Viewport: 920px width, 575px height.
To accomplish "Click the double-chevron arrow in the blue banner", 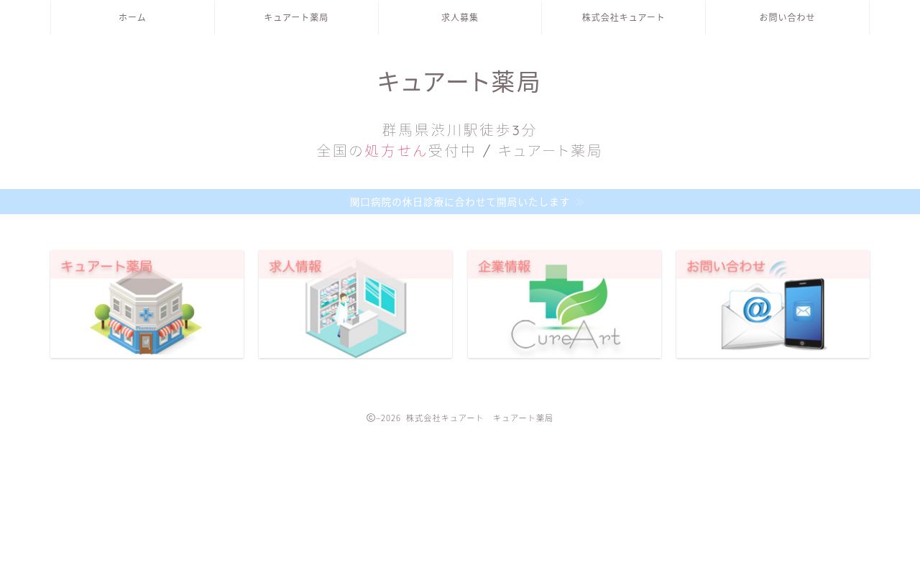I will click(x=581, y=203).
